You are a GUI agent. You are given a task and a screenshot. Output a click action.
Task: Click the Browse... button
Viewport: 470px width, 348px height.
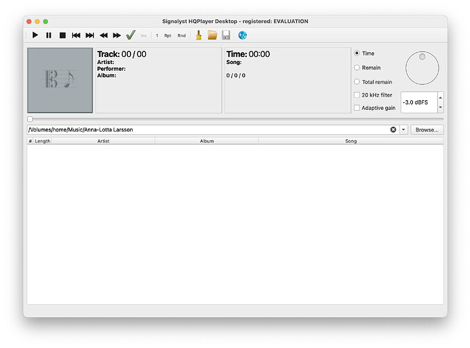(x=427, y=130)
